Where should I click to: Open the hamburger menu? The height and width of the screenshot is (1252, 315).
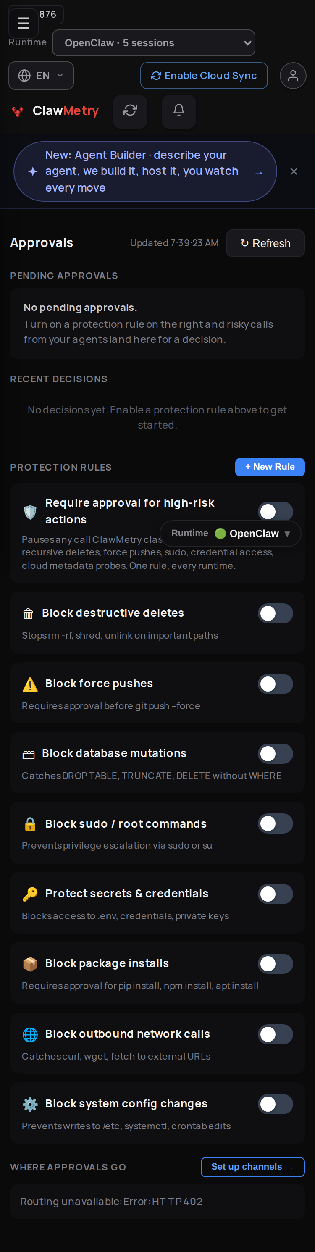point(24,23)
